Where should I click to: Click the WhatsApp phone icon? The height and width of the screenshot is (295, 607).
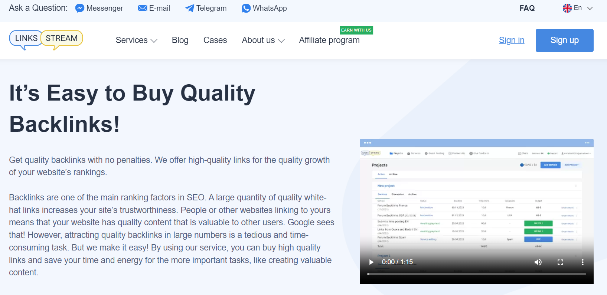[246, 8]
